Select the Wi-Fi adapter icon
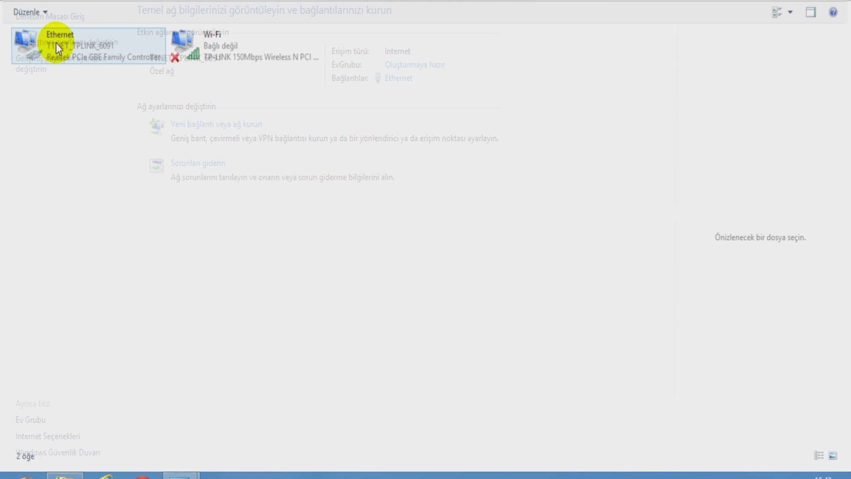Screen dimensions: 851x479 pyautogui.click(x=185, y=46)
